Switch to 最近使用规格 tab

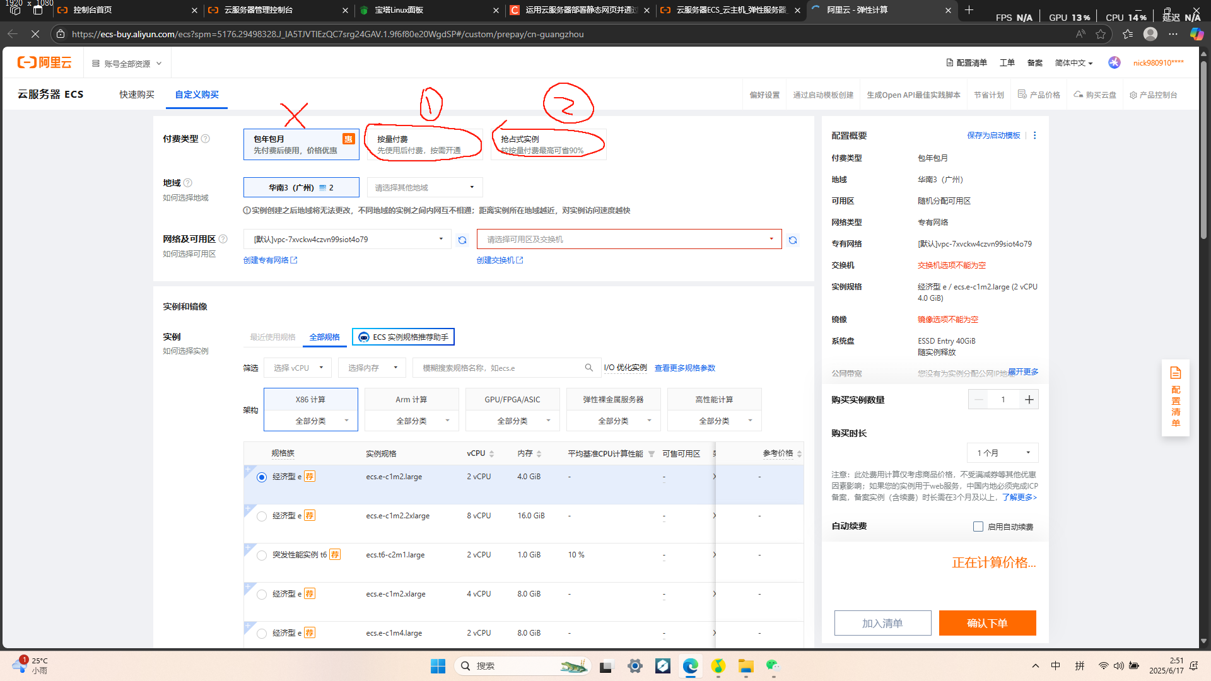pyautogui.click(x=272, y=337)
